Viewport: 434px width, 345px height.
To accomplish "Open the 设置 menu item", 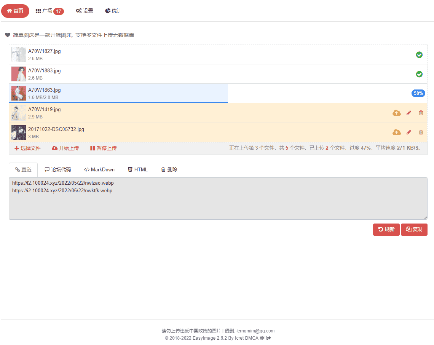I will 85,11.
